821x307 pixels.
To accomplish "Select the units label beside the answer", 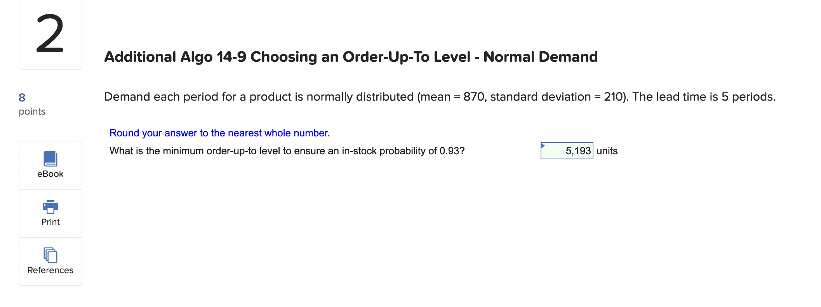I will tap(607, 151).
